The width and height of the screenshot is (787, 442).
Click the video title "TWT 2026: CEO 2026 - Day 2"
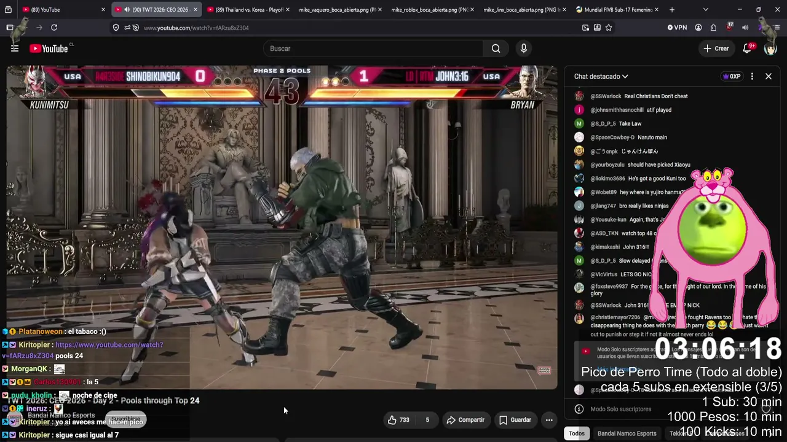pyautogui.click(x=104, y=400)
